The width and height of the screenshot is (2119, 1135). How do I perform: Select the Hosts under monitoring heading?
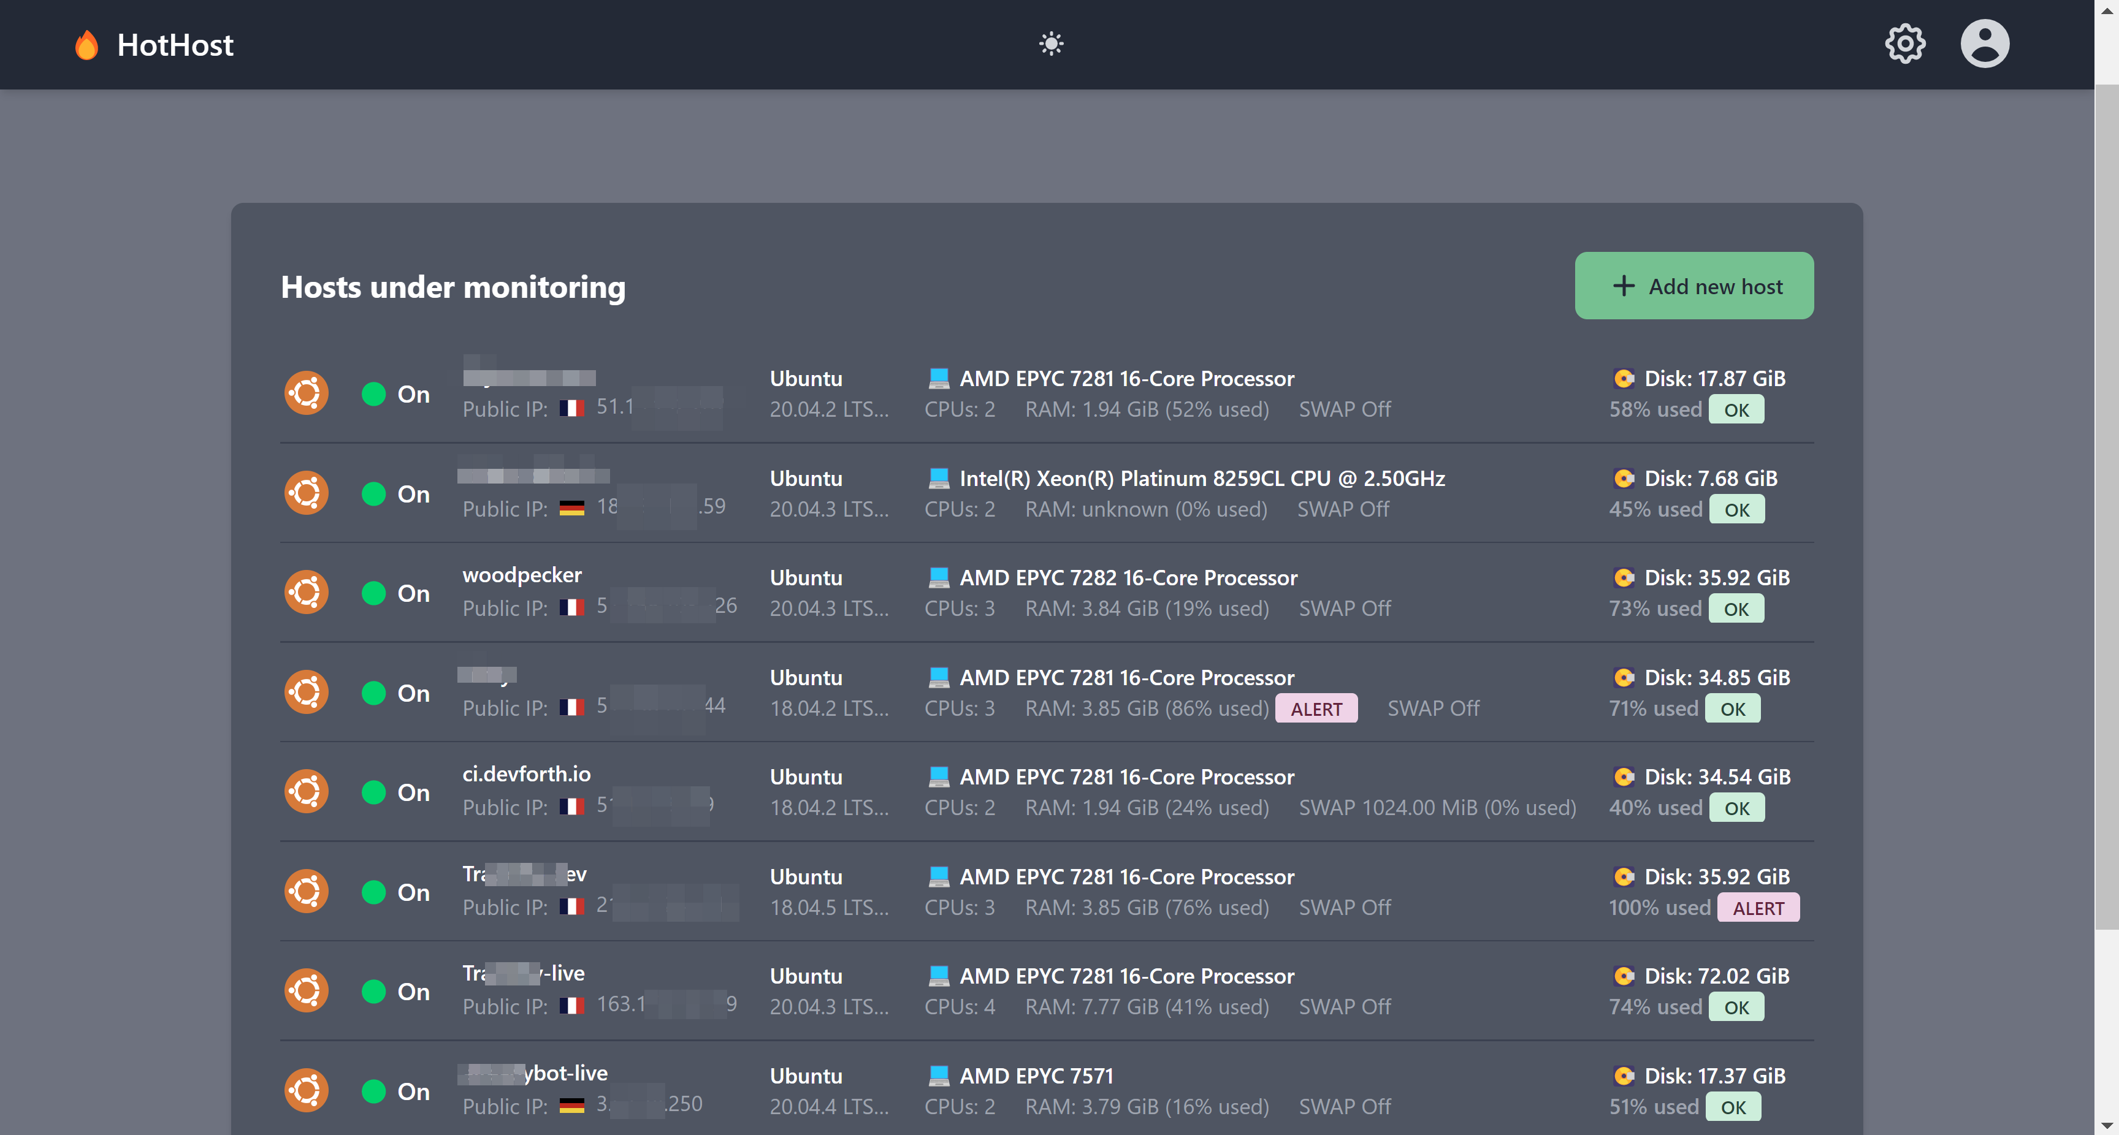tap(453, 287)
